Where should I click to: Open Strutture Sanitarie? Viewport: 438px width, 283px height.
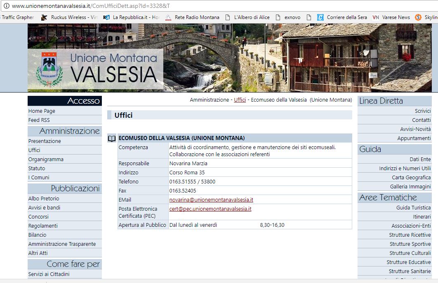410,271
